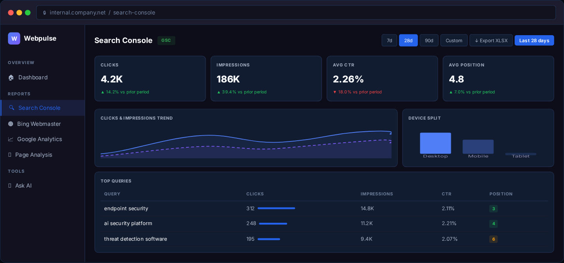
Task: Click the 195 clicks progress bar
Action: [269, 239]
